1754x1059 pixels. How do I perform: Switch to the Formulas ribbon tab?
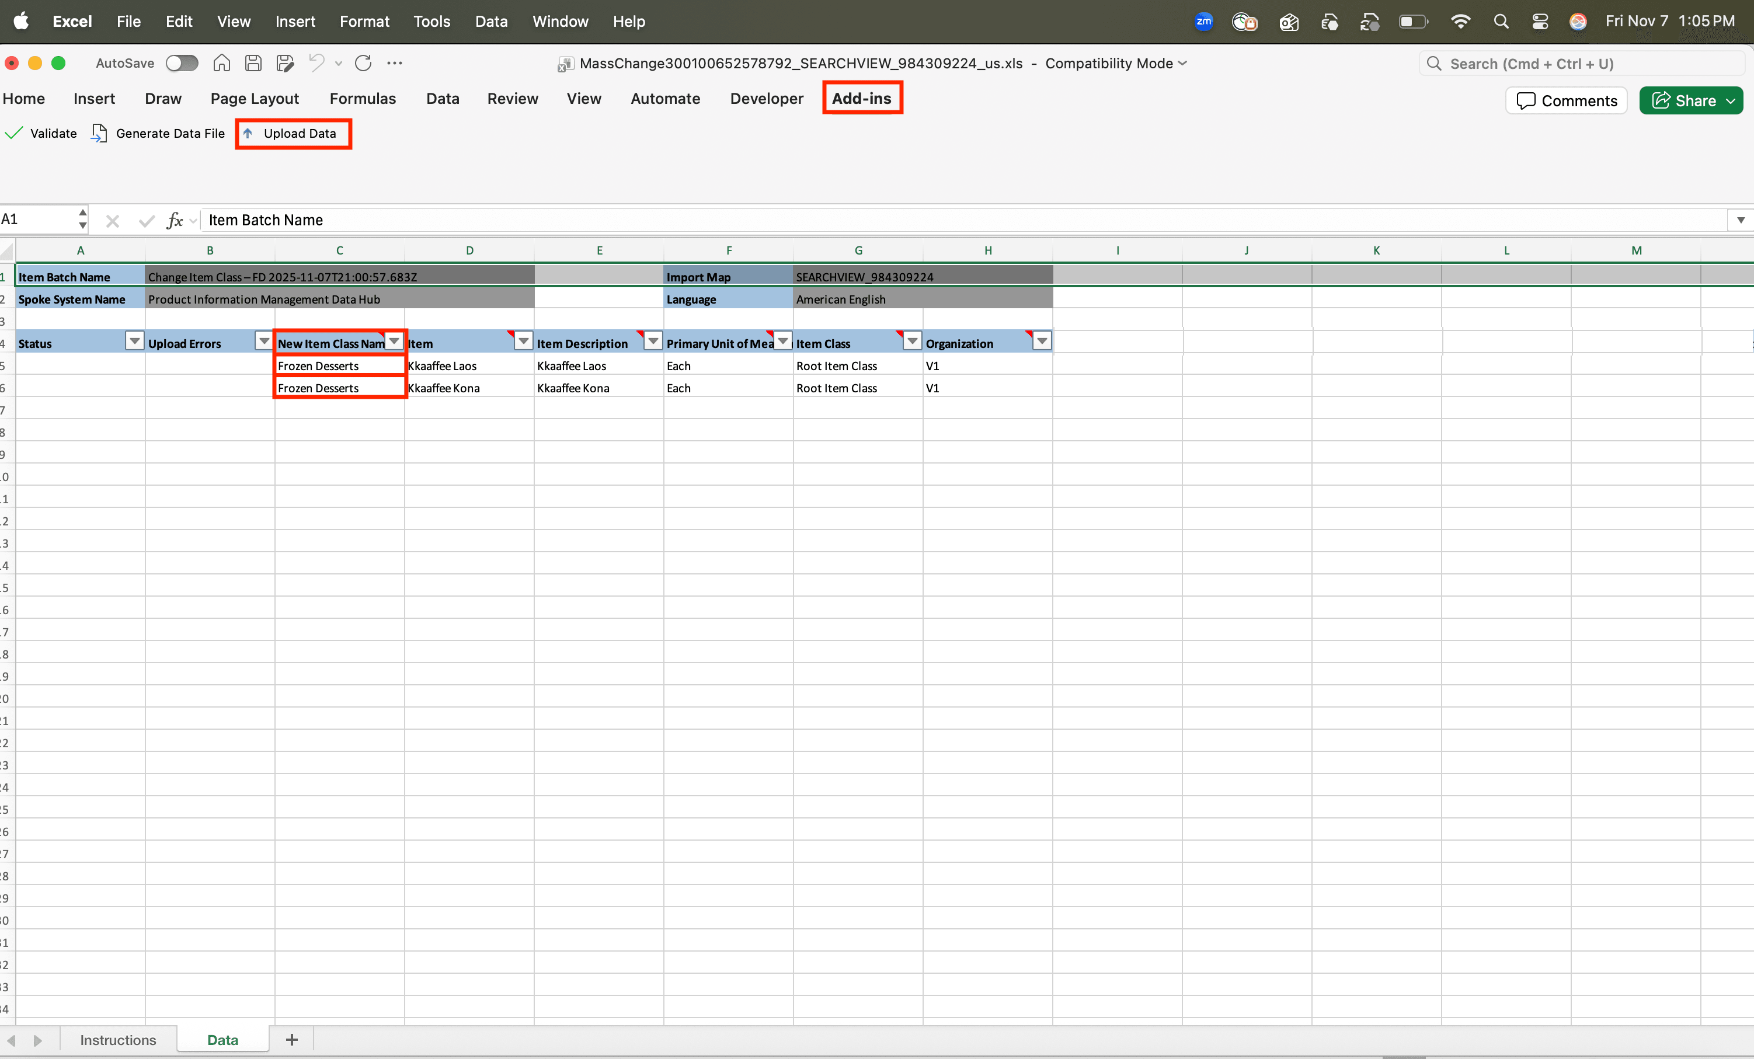[x=363, y=98]
